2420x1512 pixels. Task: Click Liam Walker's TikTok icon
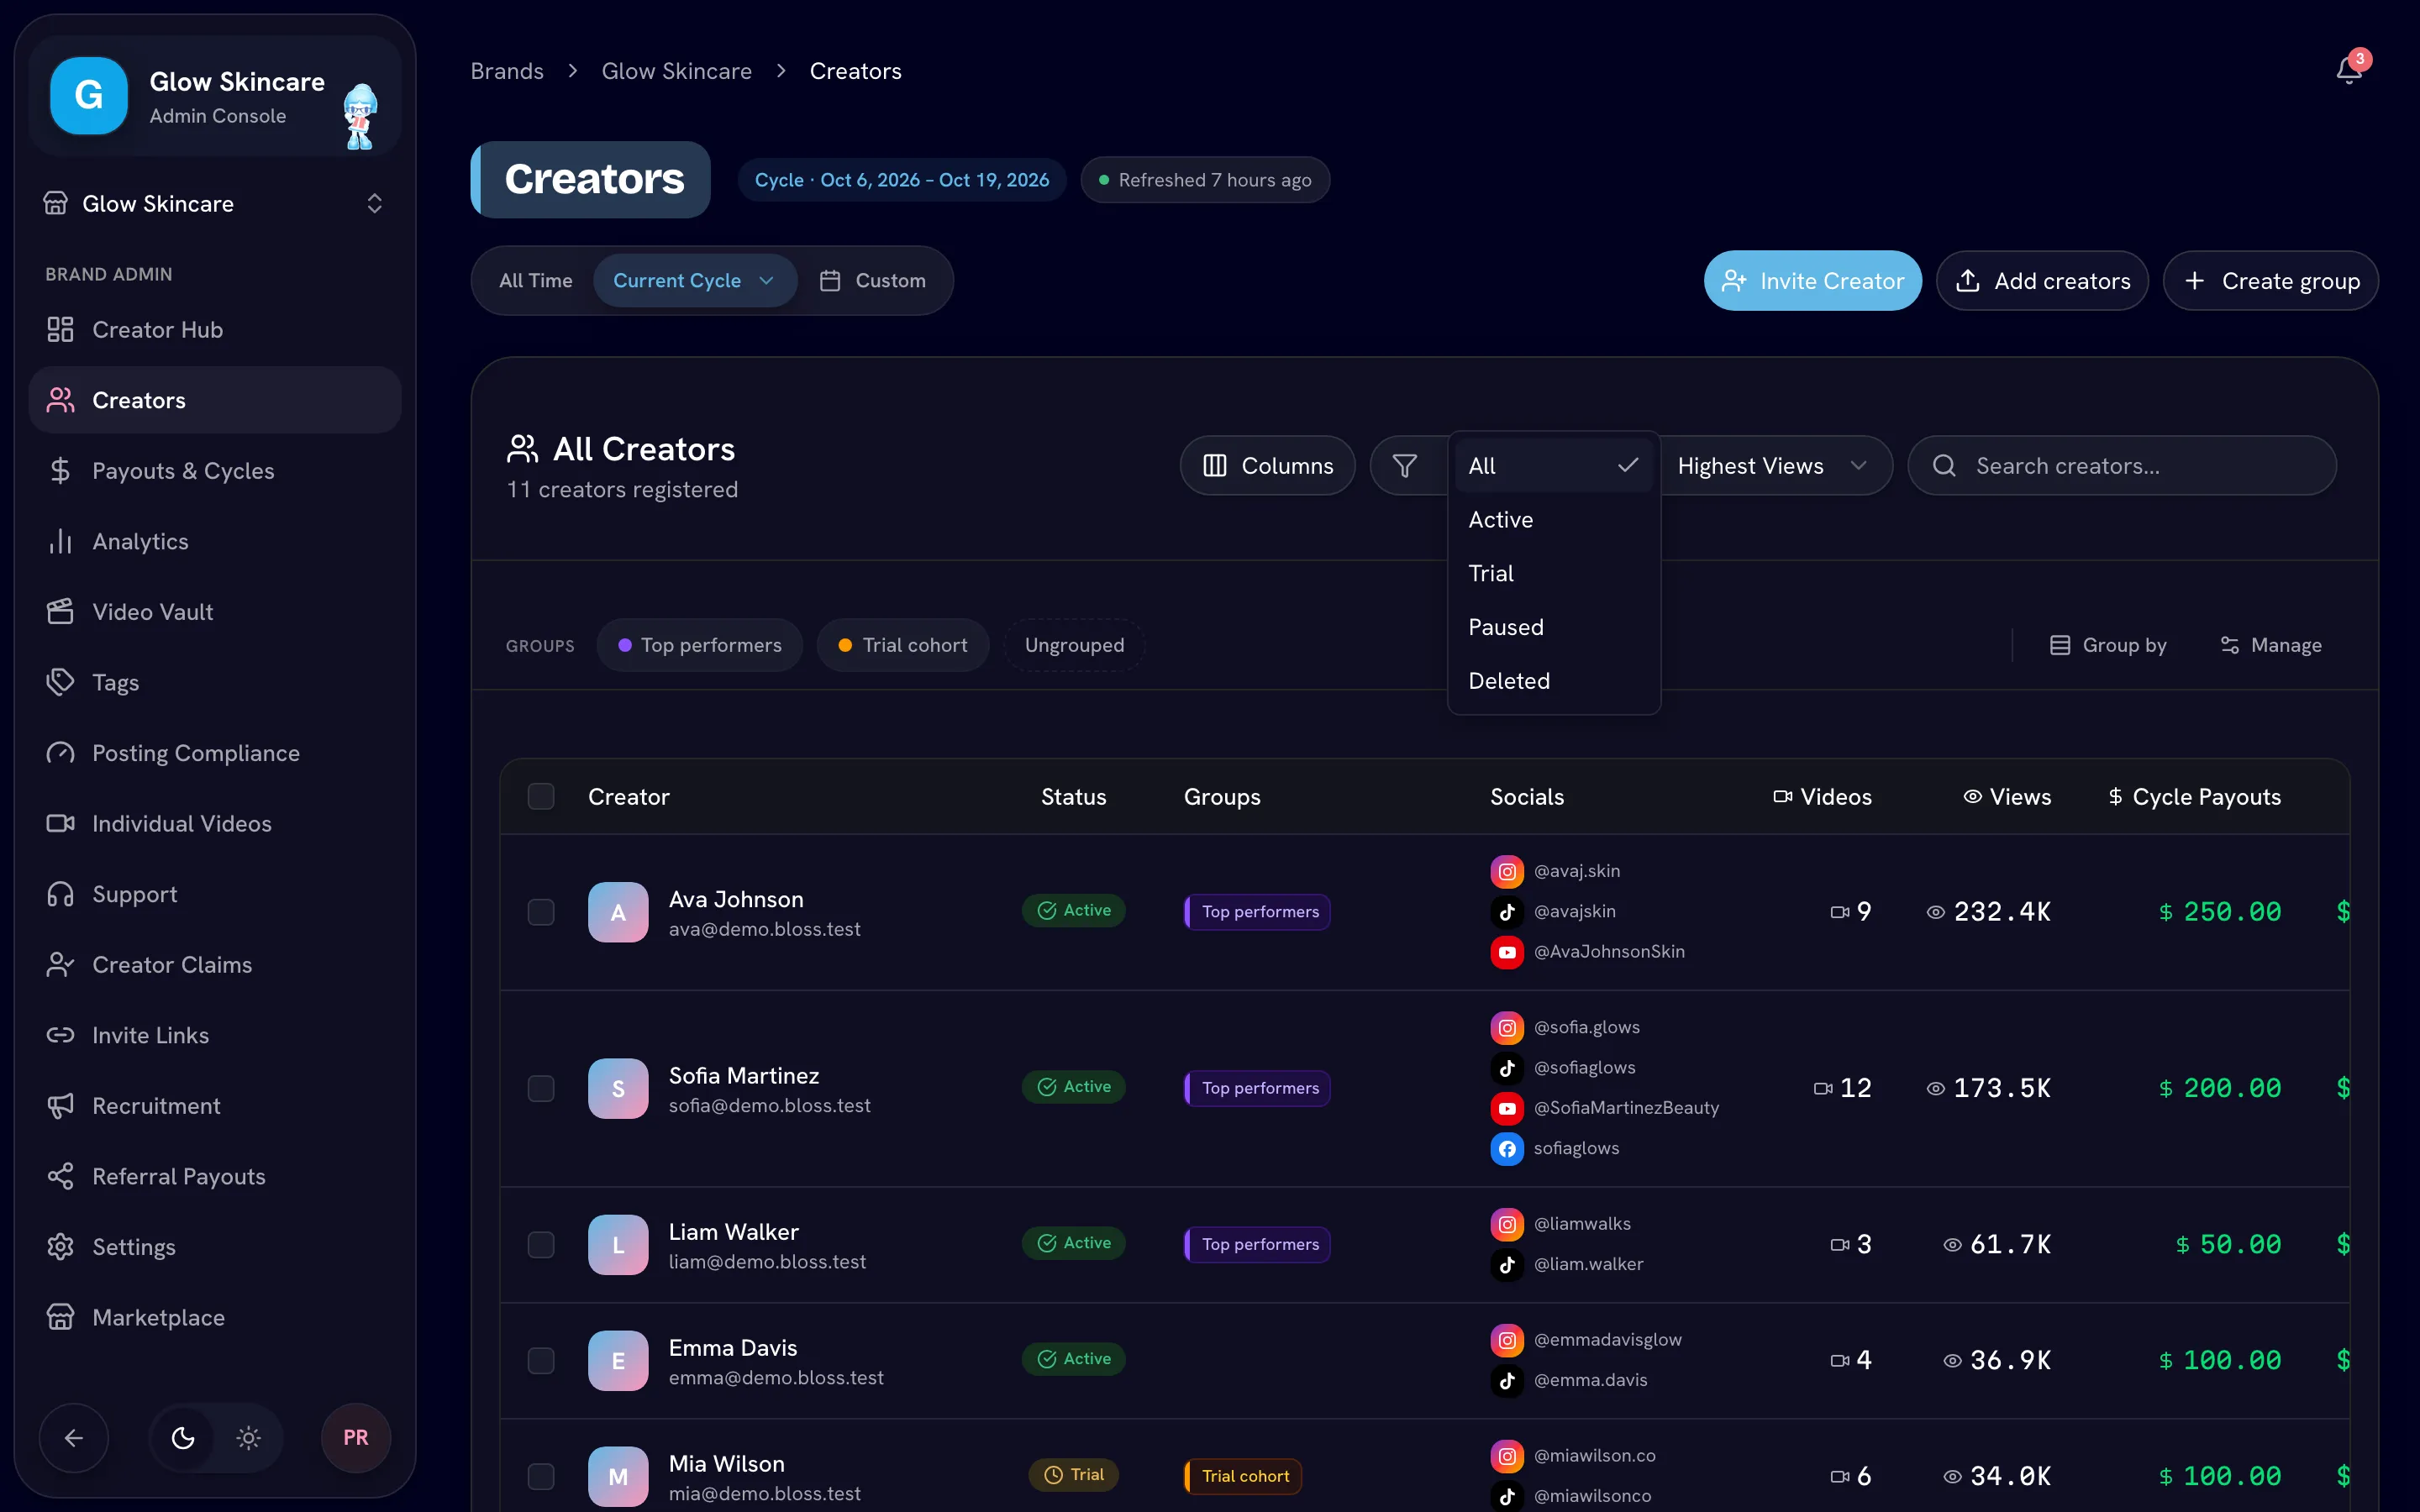(1507, 1264)
